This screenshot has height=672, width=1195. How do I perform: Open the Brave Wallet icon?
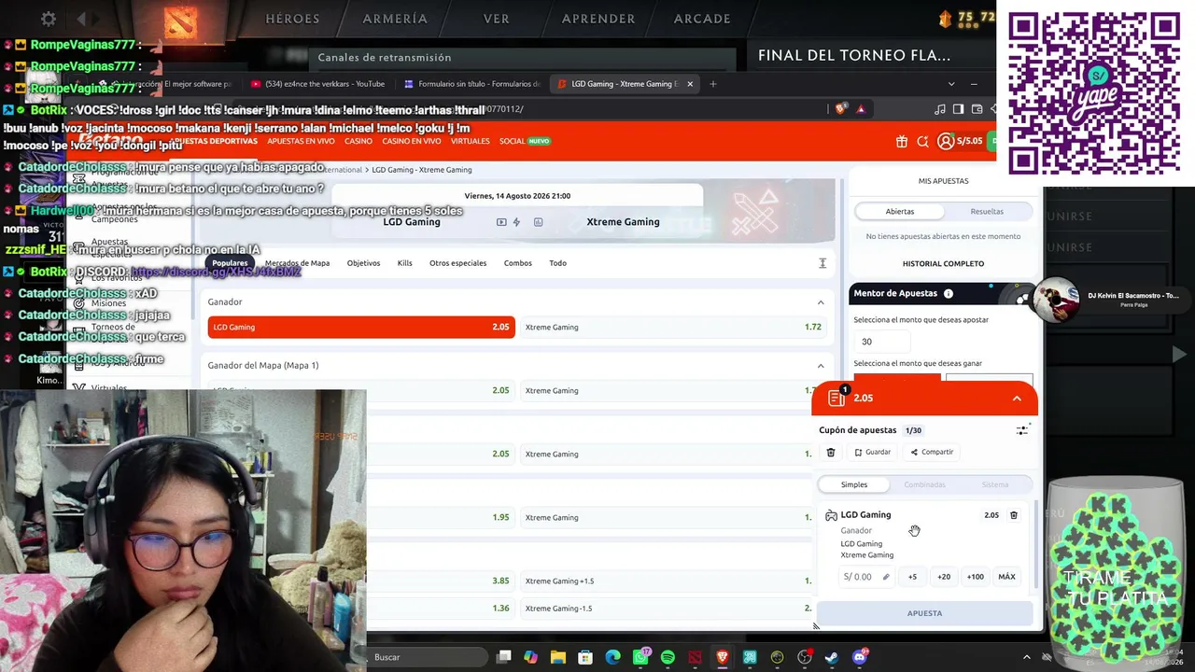click(x=977, y=109)
